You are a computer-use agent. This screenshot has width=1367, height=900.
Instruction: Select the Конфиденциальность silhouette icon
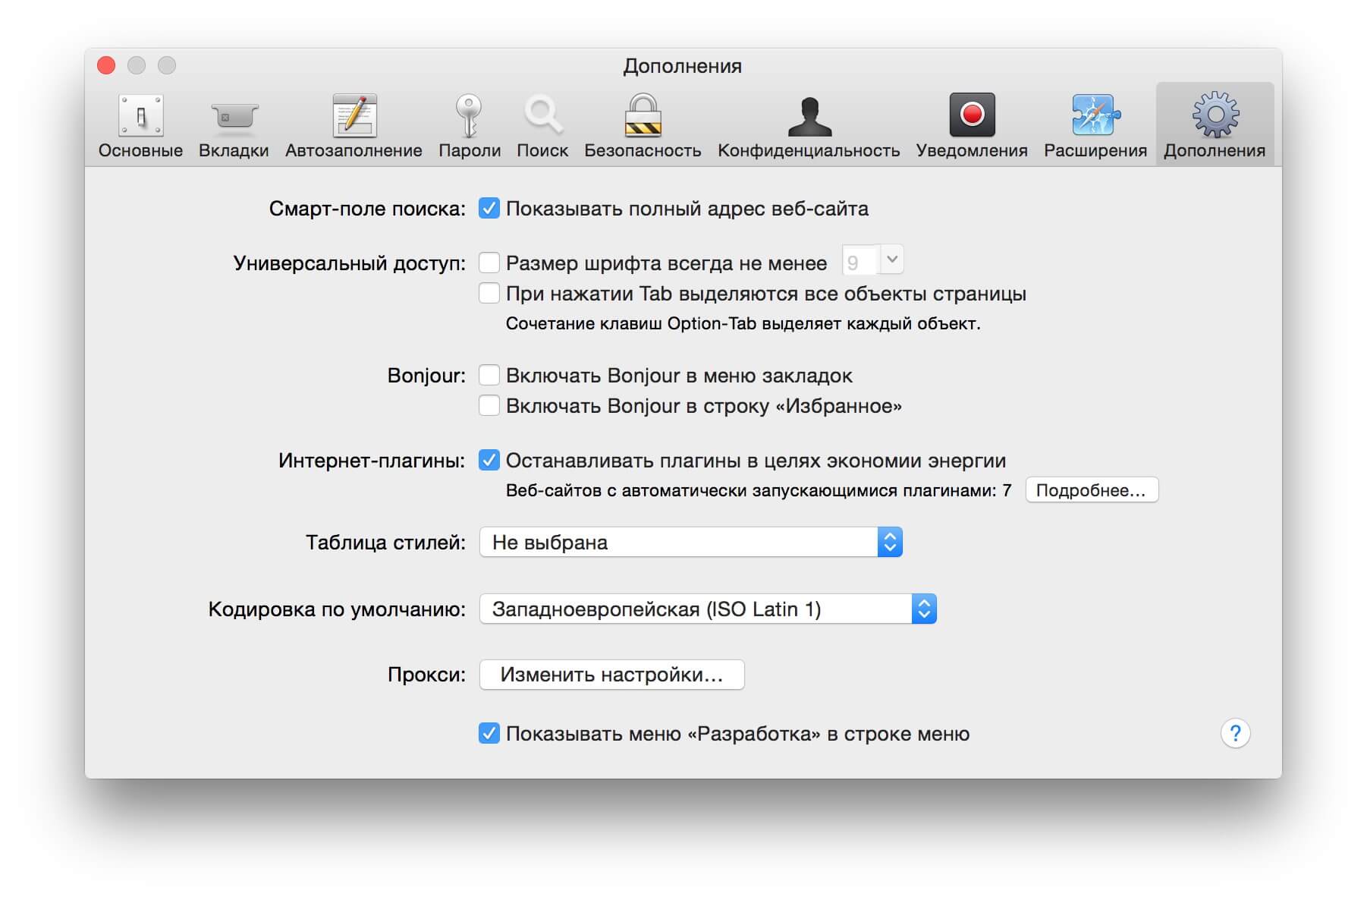click(x=809, y=116)
